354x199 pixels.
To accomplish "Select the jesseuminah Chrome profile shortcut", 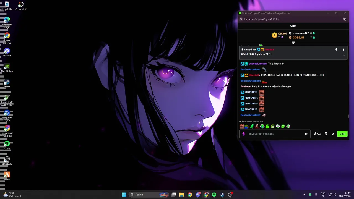I will click(x=7, y=131).
